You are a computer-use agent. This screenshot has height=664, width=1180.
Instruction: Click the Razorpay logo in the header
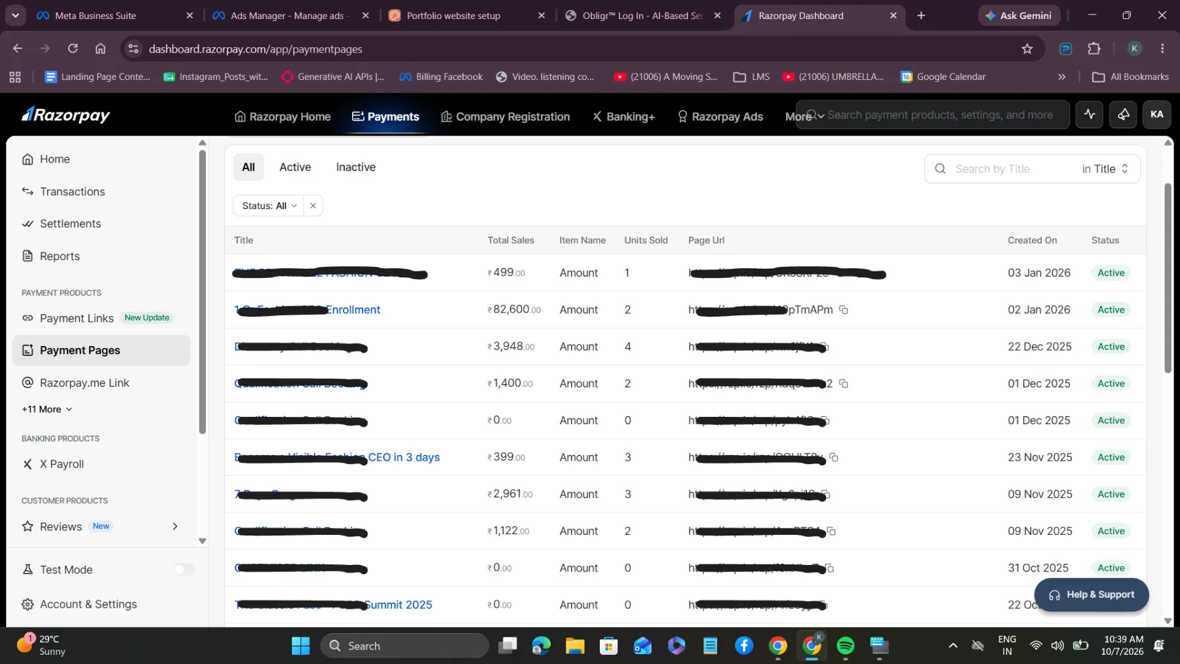click(66, 115)
